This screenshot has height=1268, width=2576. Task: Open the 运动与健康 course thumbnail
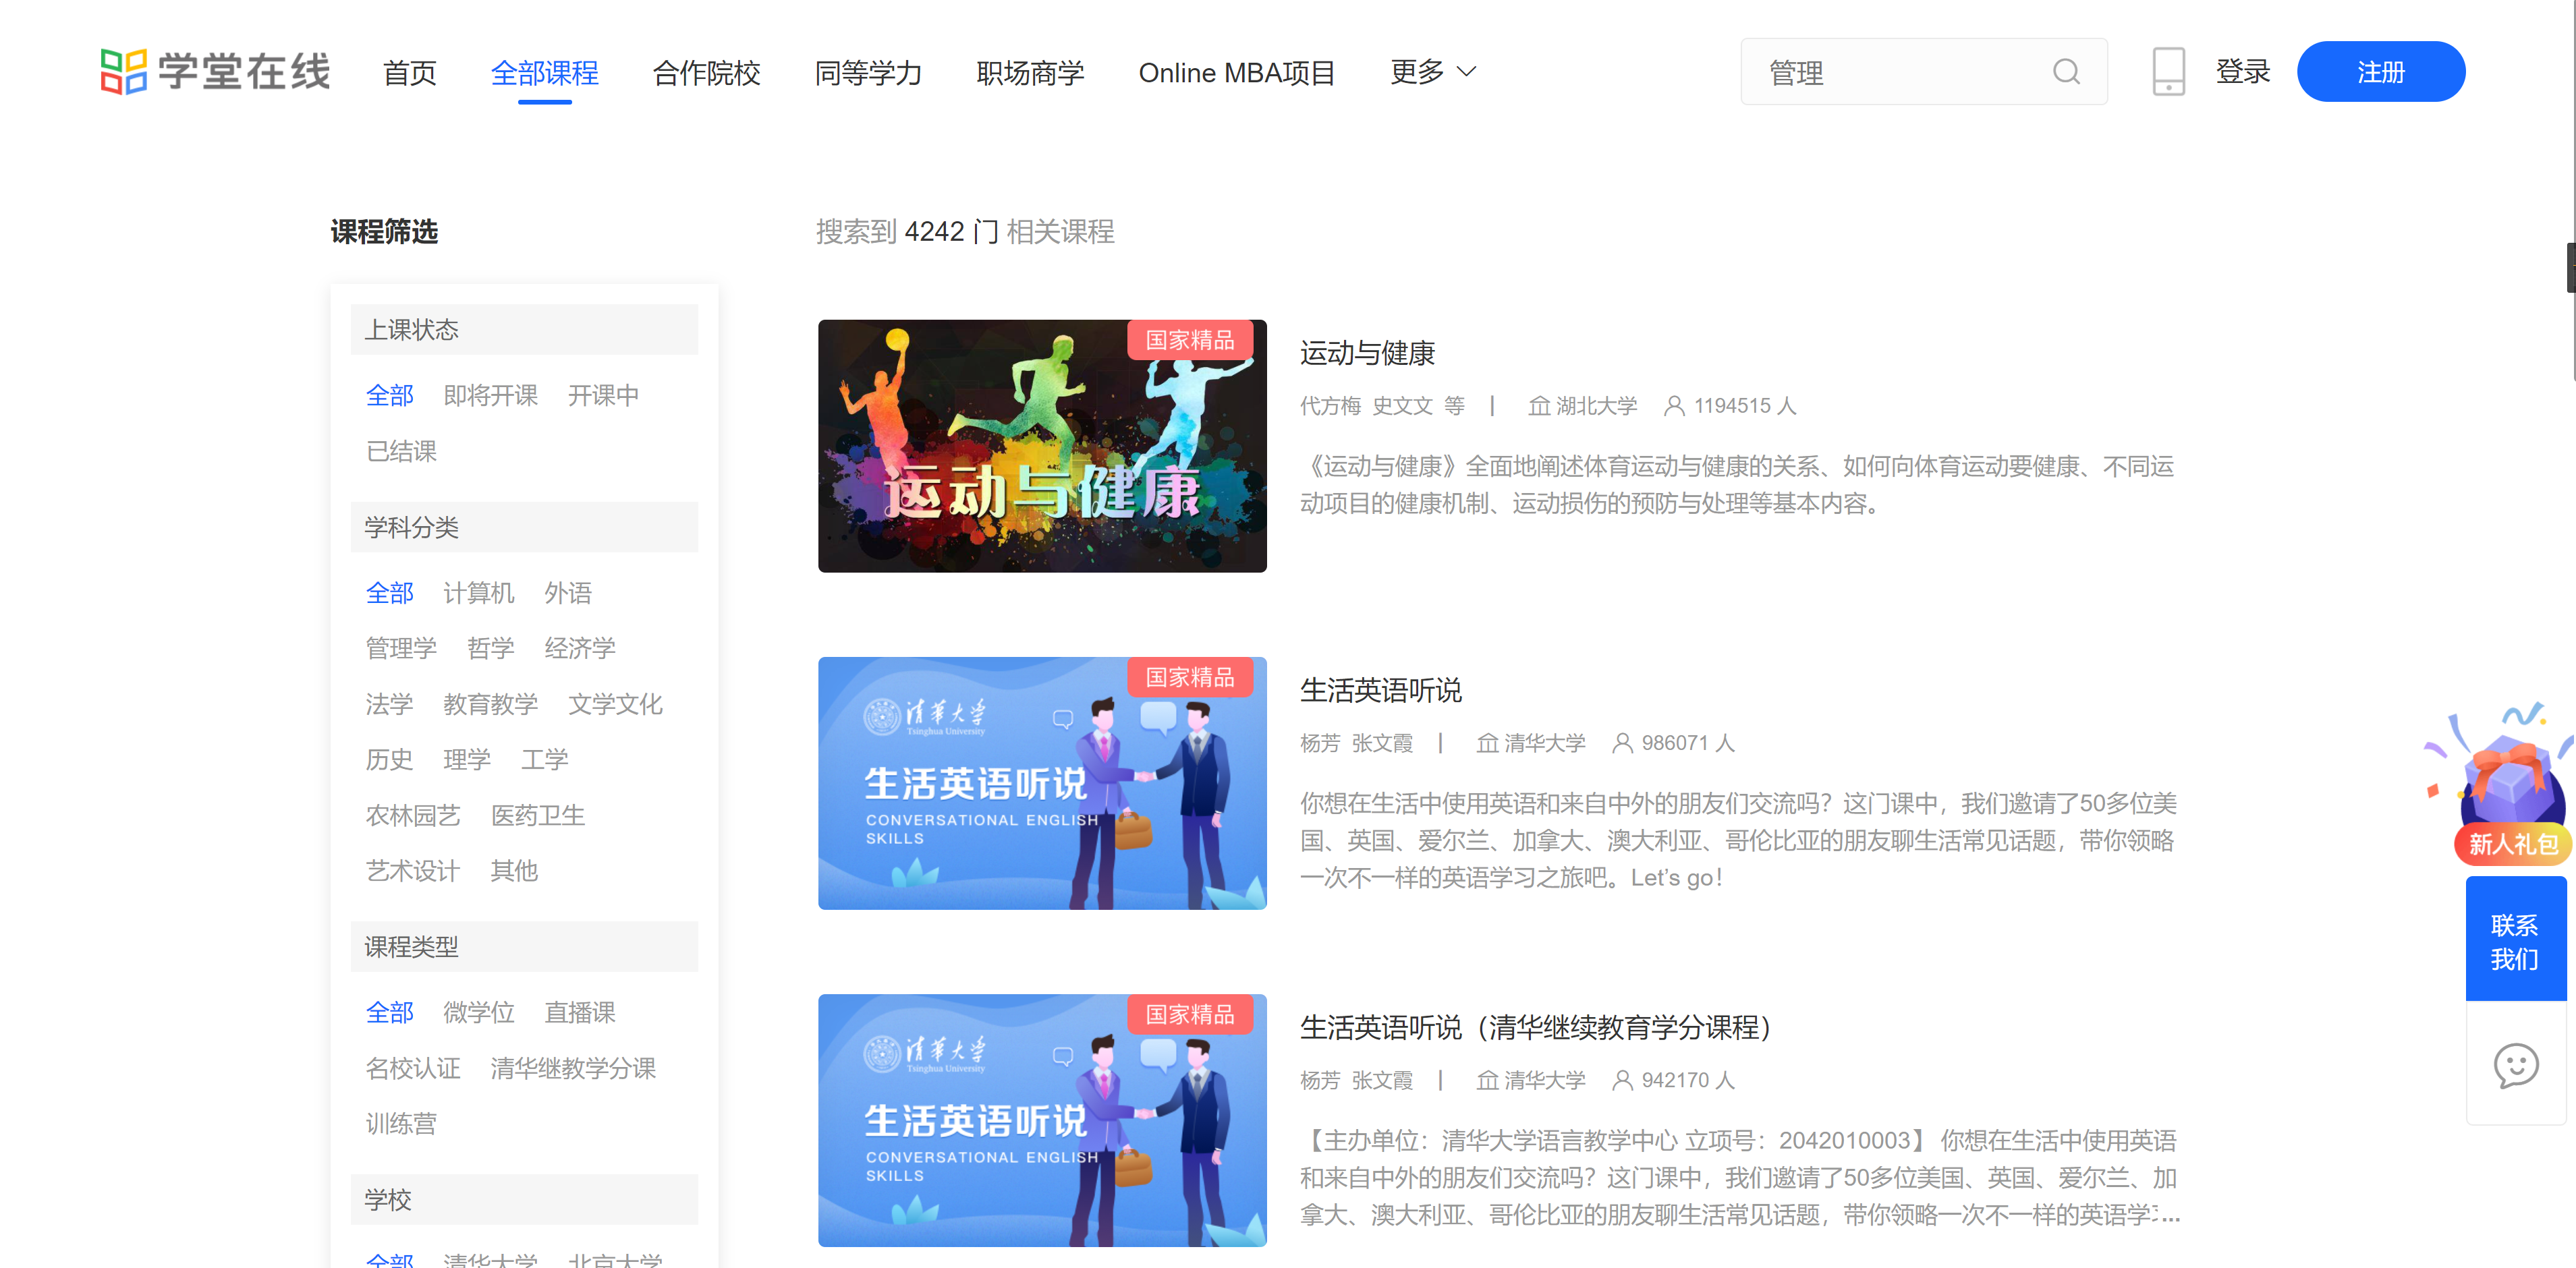(1042, 446)
